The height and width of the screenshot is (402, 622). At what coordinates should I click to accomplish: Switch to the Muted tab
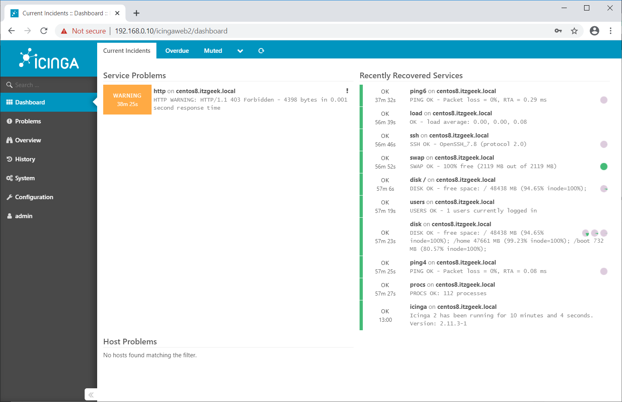click(213, 51)
